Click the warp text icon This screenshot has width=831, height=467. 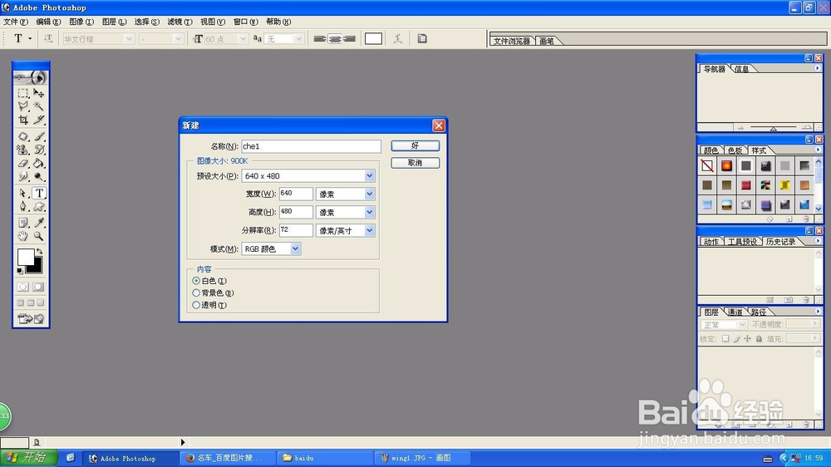(x=397, y=39)
